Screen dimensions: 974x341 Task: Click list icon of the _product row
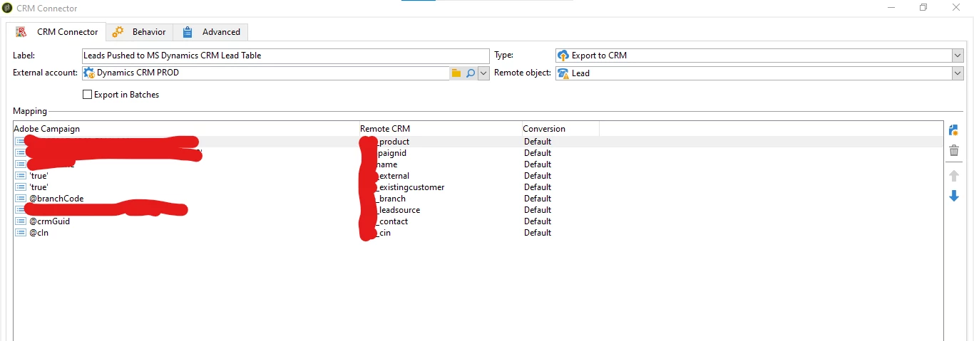[x=20, y=142]
